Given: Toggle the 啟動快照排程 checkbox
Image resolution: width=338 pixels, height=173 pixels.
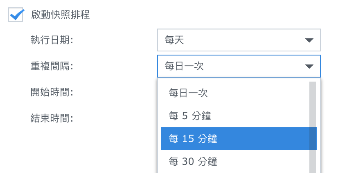Looking at the screenshot, I should (16, 16).
